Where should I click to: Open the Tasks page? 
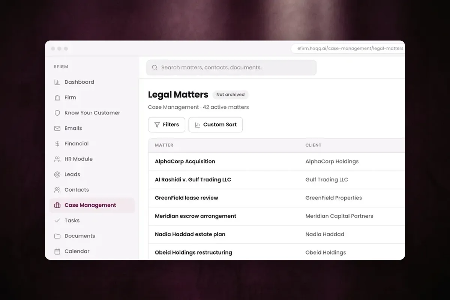tap(92, 220)
